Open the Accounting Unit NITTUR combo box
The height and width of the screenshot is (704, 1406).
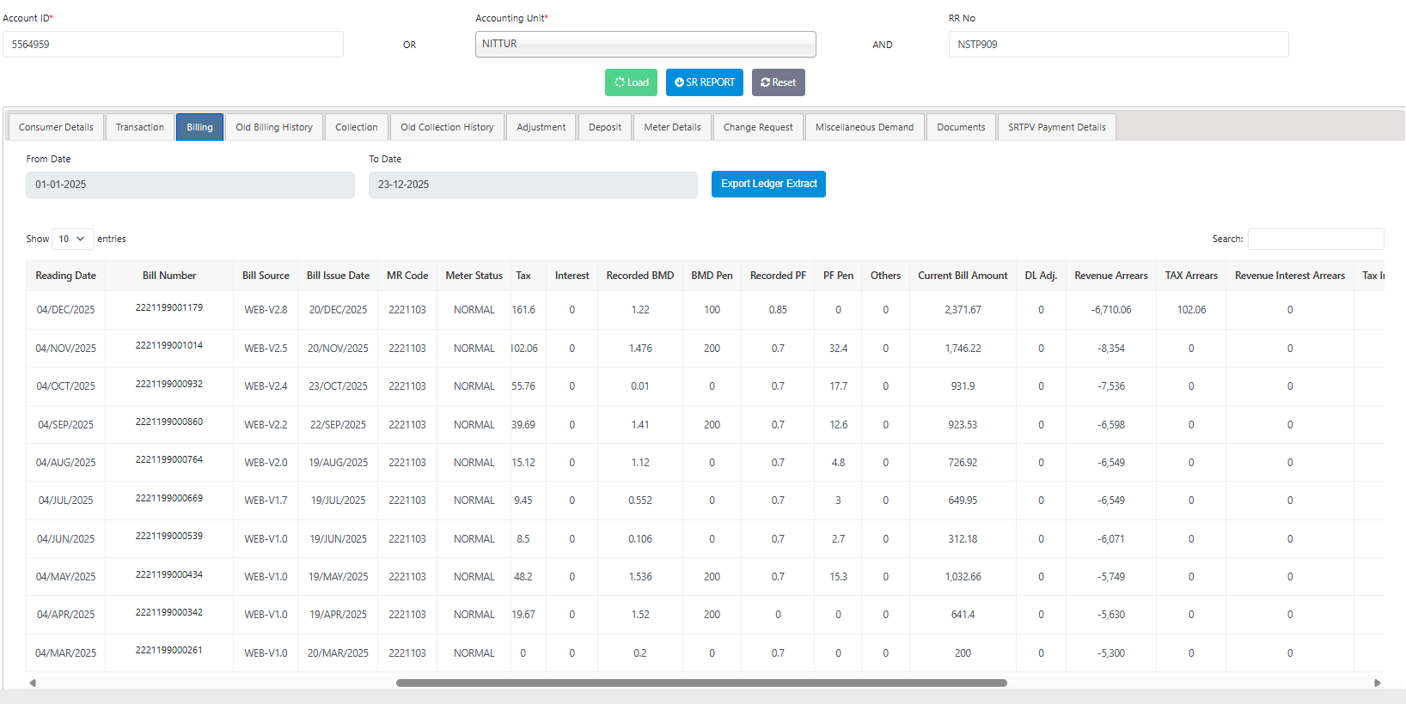pos(645,45)
